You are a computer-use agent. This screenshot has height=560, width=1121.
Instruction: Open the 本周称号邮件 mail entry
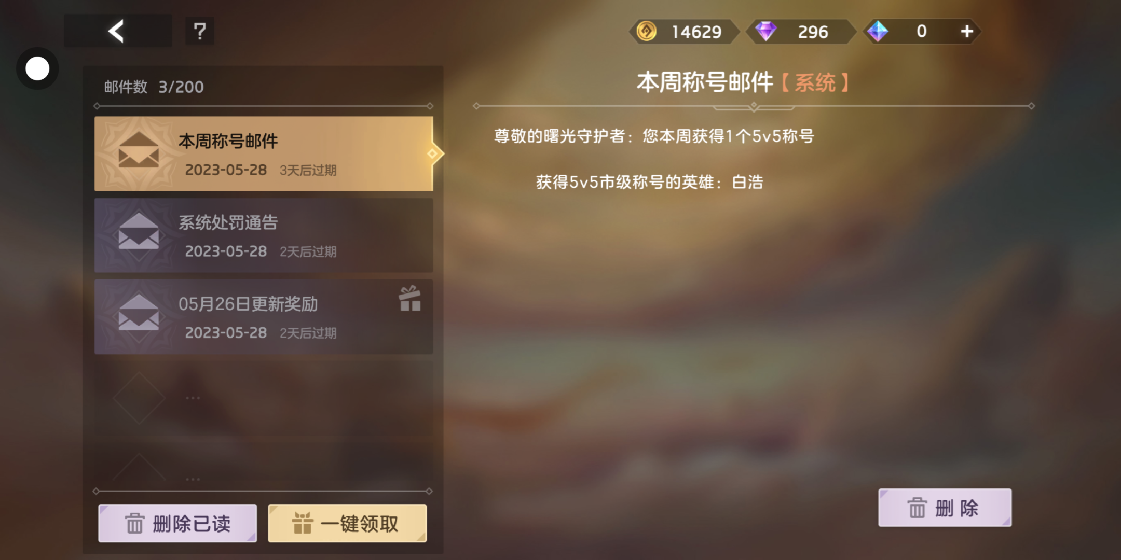click(264, 153)
